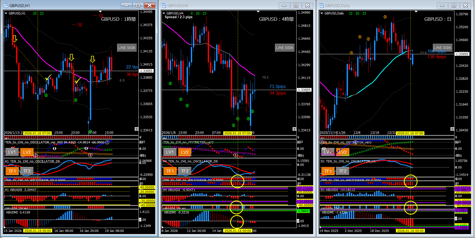Maximize the GBPUSD,H4 chart window
Image resolution: width=475 pixels, height=238 pixels.
click(296, 6)
